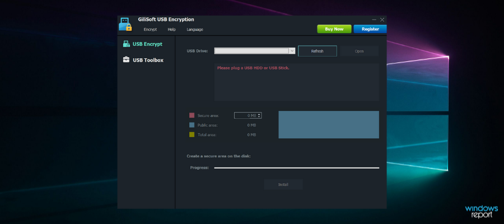Image resolution: width=504 pixels, height=224 pixels.
Task: Click the disk partition preview bar
Action: [x=329, y=125]
